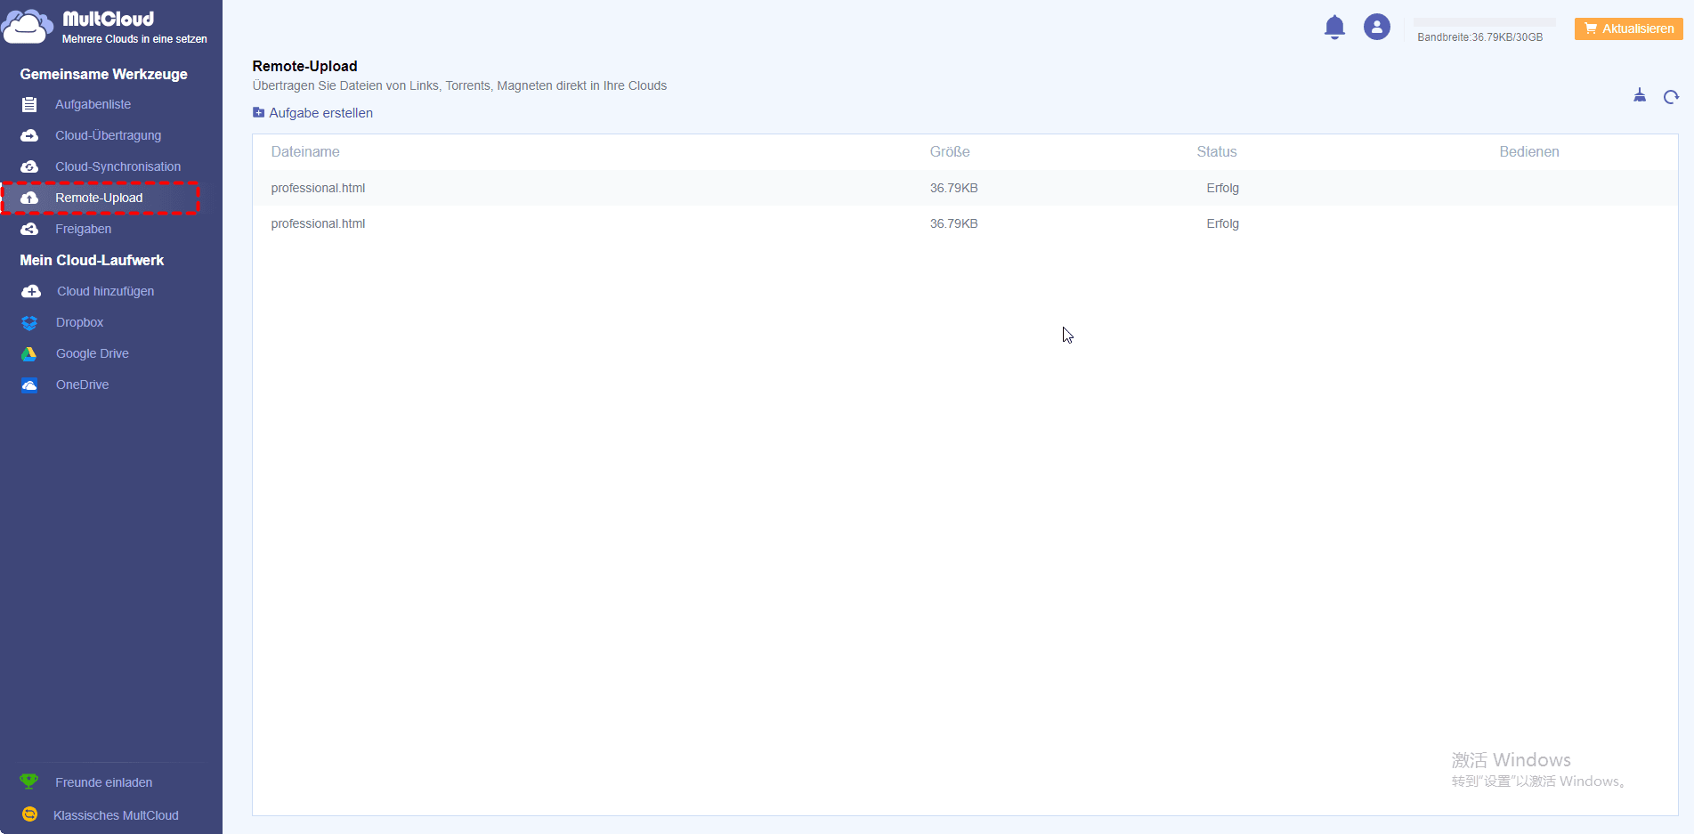This screenshot has height=834, width=1694.
Task: Select the first professional.html file name
Action: tap(318, 188)
